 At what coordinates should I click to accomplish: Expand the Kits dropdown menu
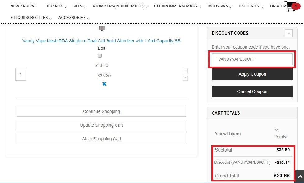tap(80, 6)
